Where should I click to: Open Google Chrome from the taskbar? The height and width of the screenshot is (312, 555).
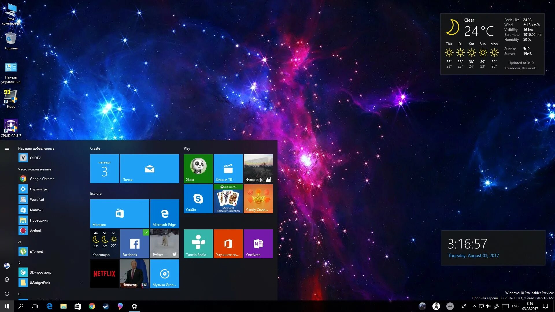(x=92, y=306)
